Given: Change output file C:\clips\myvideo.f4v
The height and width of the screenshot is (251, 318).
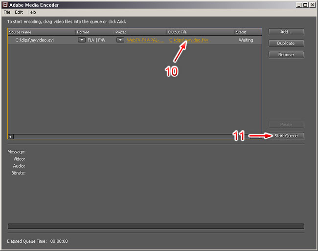Looking at the screenshot, I should pos(189,40).
